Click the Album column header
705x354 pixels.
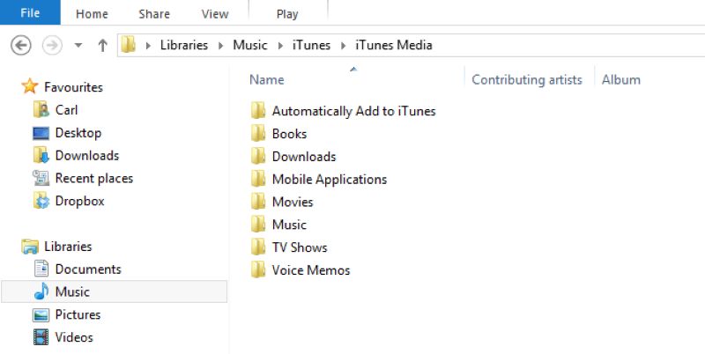tap(621, 79)
